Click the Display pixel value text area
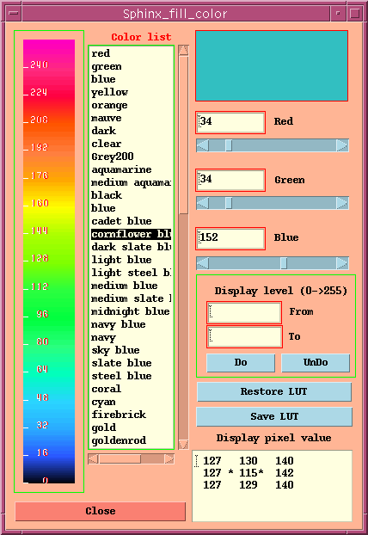 click(x=273, y=486)
